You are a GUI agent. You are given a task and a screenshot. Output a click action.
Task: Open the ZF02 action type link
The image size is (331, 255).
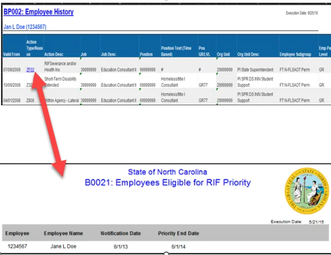pos(30,69)
